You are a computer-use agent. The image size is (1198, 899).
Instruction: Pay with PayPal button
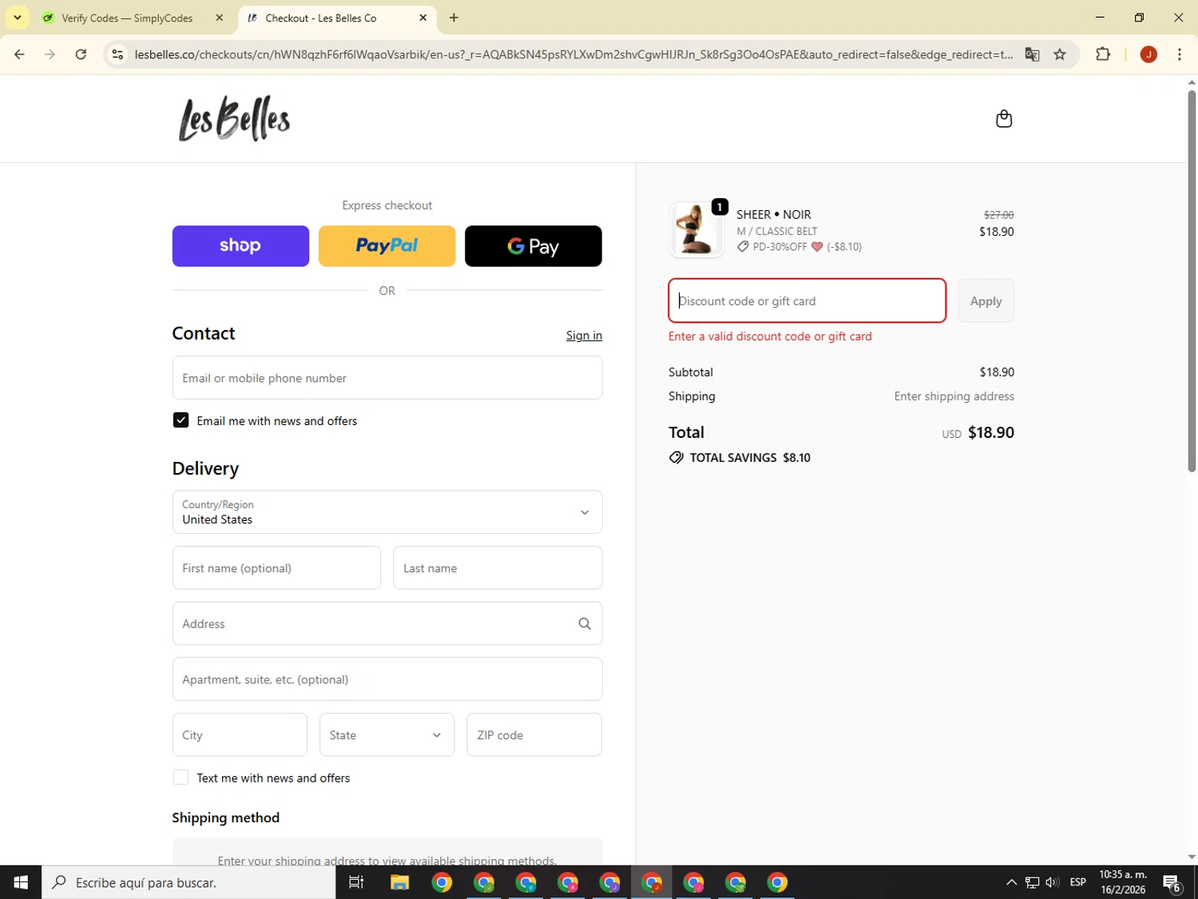coord(387,246)
